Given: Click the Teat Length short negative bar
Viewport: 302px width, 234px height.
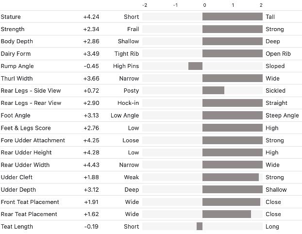Looking at the screenshot, I should 200,227.
